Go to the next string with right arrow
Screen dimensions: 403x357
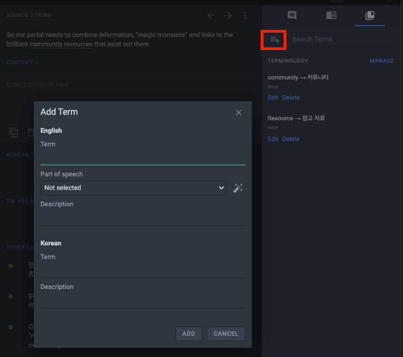pyautogui.click(x=228, y=15)
